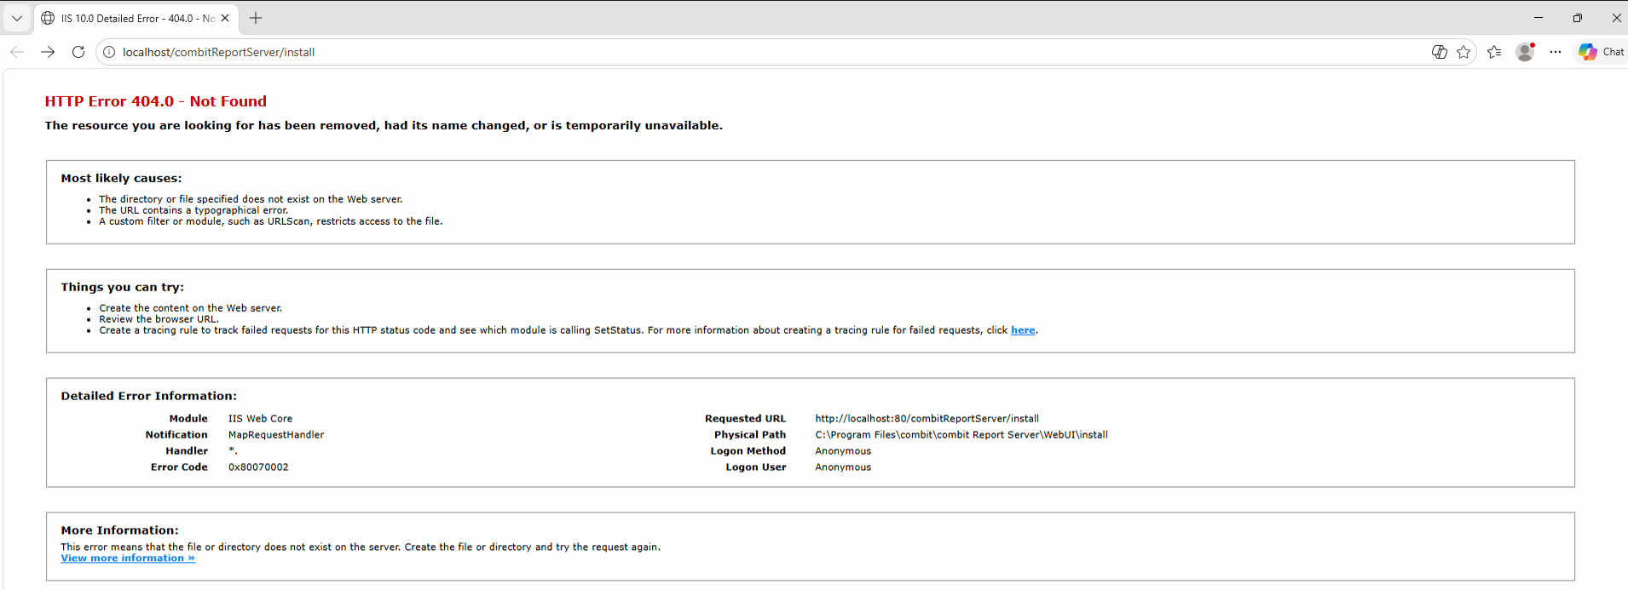Go back to the previous page
The height and width of the screenshot is (590, 1628).
(17, 52)
